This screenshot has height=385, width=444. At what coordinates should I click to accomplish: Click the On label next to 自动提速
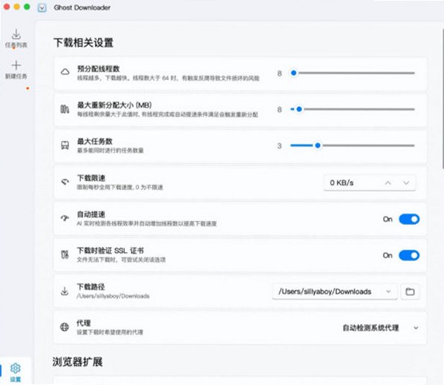(x=388, y=220)
